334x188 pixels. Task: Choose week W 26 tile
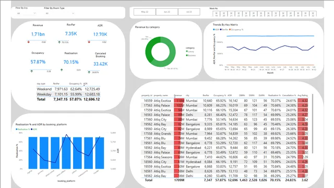tap(268, 14)
